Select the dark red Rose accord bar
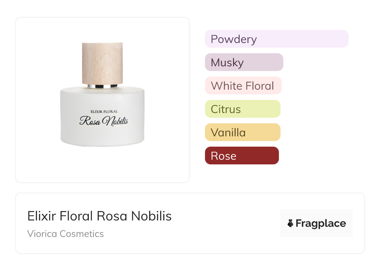The image size is (380, 269). click(242, 156)
